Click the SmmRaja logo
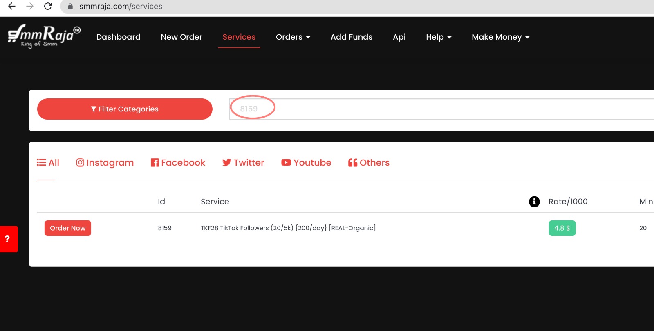The width and height of the screenshot is (654, 331). click(44, 36)
